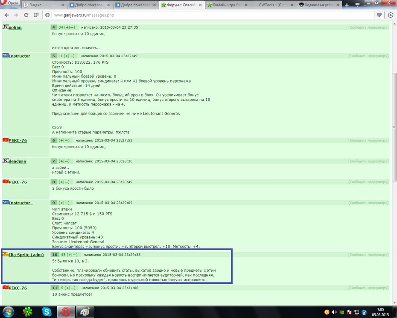Report post 7 to moderator
The image size is (397, 318).
coord(368,161)
